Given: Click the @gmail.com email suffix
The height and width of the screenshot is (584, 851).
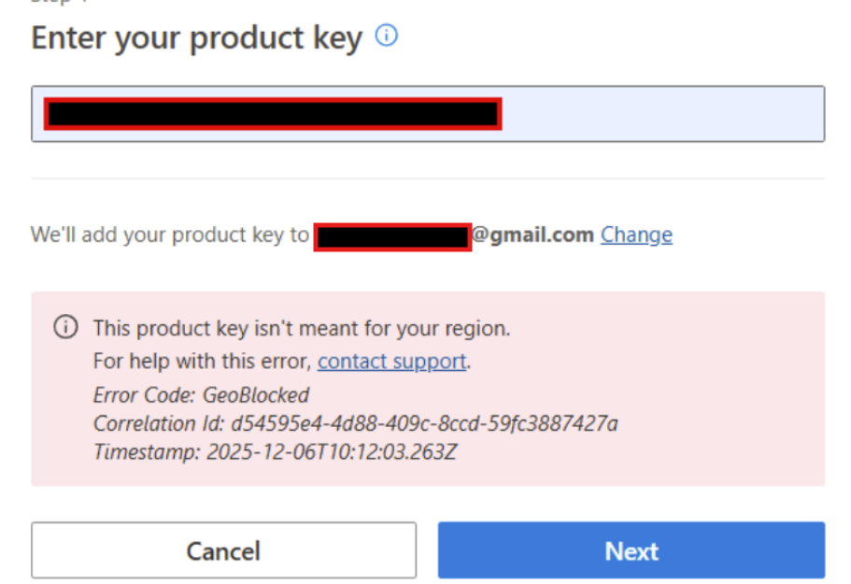Looking at the screenshot, I should point(532,235).
